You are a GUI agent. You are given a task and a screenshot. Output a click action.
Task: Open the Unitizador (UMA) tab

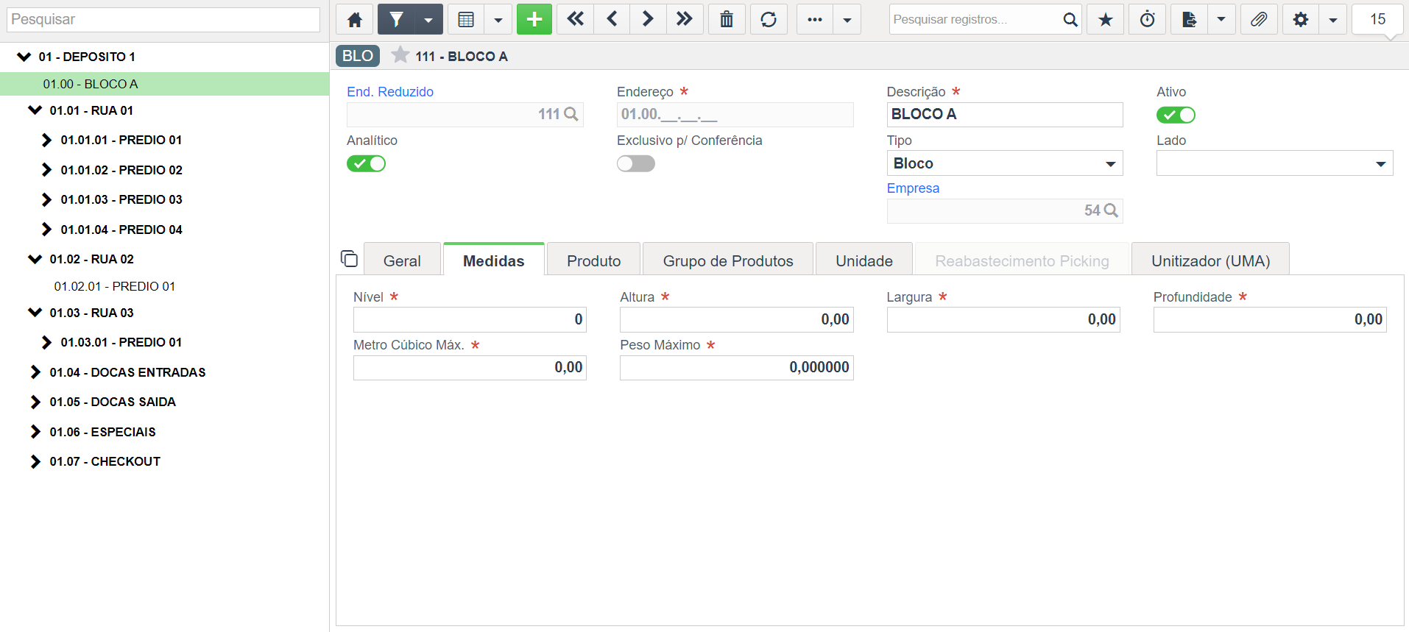pos(1210,260)
